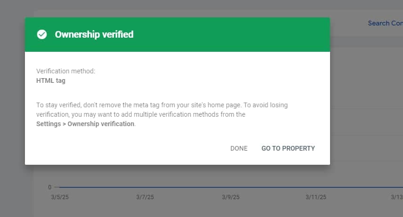Click the bold word Settings in dialog
Screen dimensions: 403x217
click(x=48, y=124)
